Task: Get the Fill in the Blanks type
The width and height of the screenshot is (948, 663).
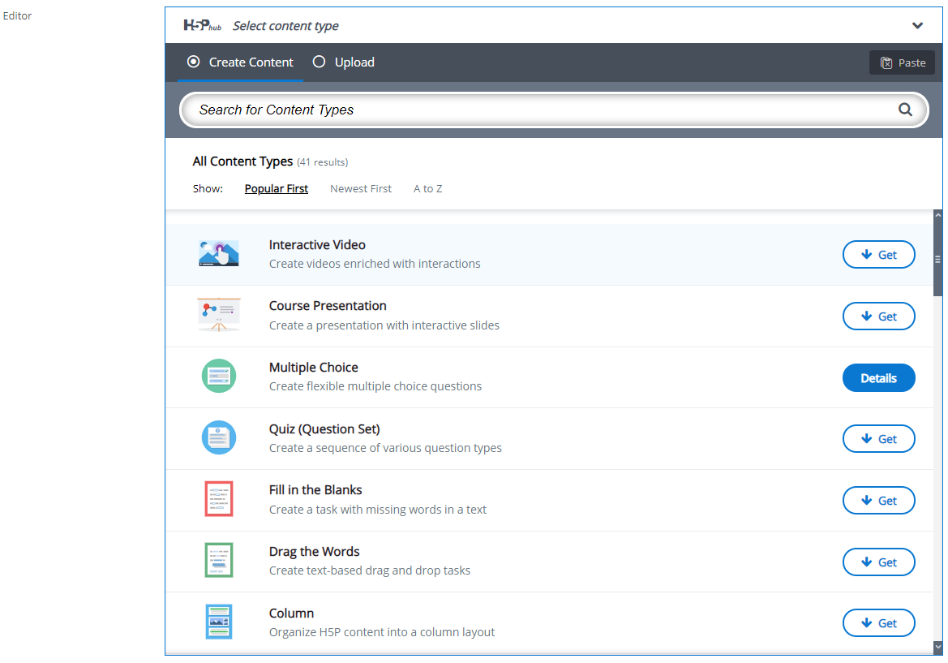Action: coord(878,501)
